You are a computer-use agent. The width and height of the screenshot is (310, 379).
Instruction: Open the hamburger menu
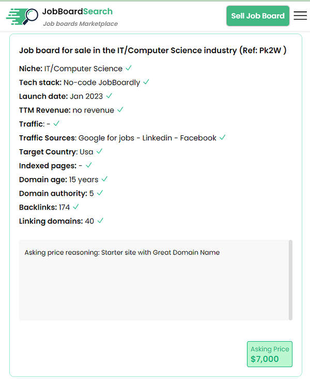coord(300,15)
